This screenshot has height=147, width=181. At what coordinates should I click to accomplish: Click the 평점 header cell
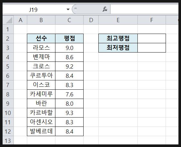tap(70, 38)
